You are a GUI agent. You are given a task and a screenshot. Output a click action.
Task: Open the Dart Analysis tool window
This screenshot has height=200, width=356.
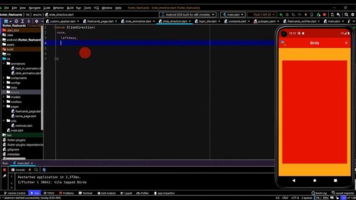[x=106, y=193]
